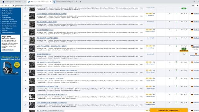Open sidebar category Drucker & Scanner
The width and height of the screenshot is (199, 112).
(x=8, y=20)
